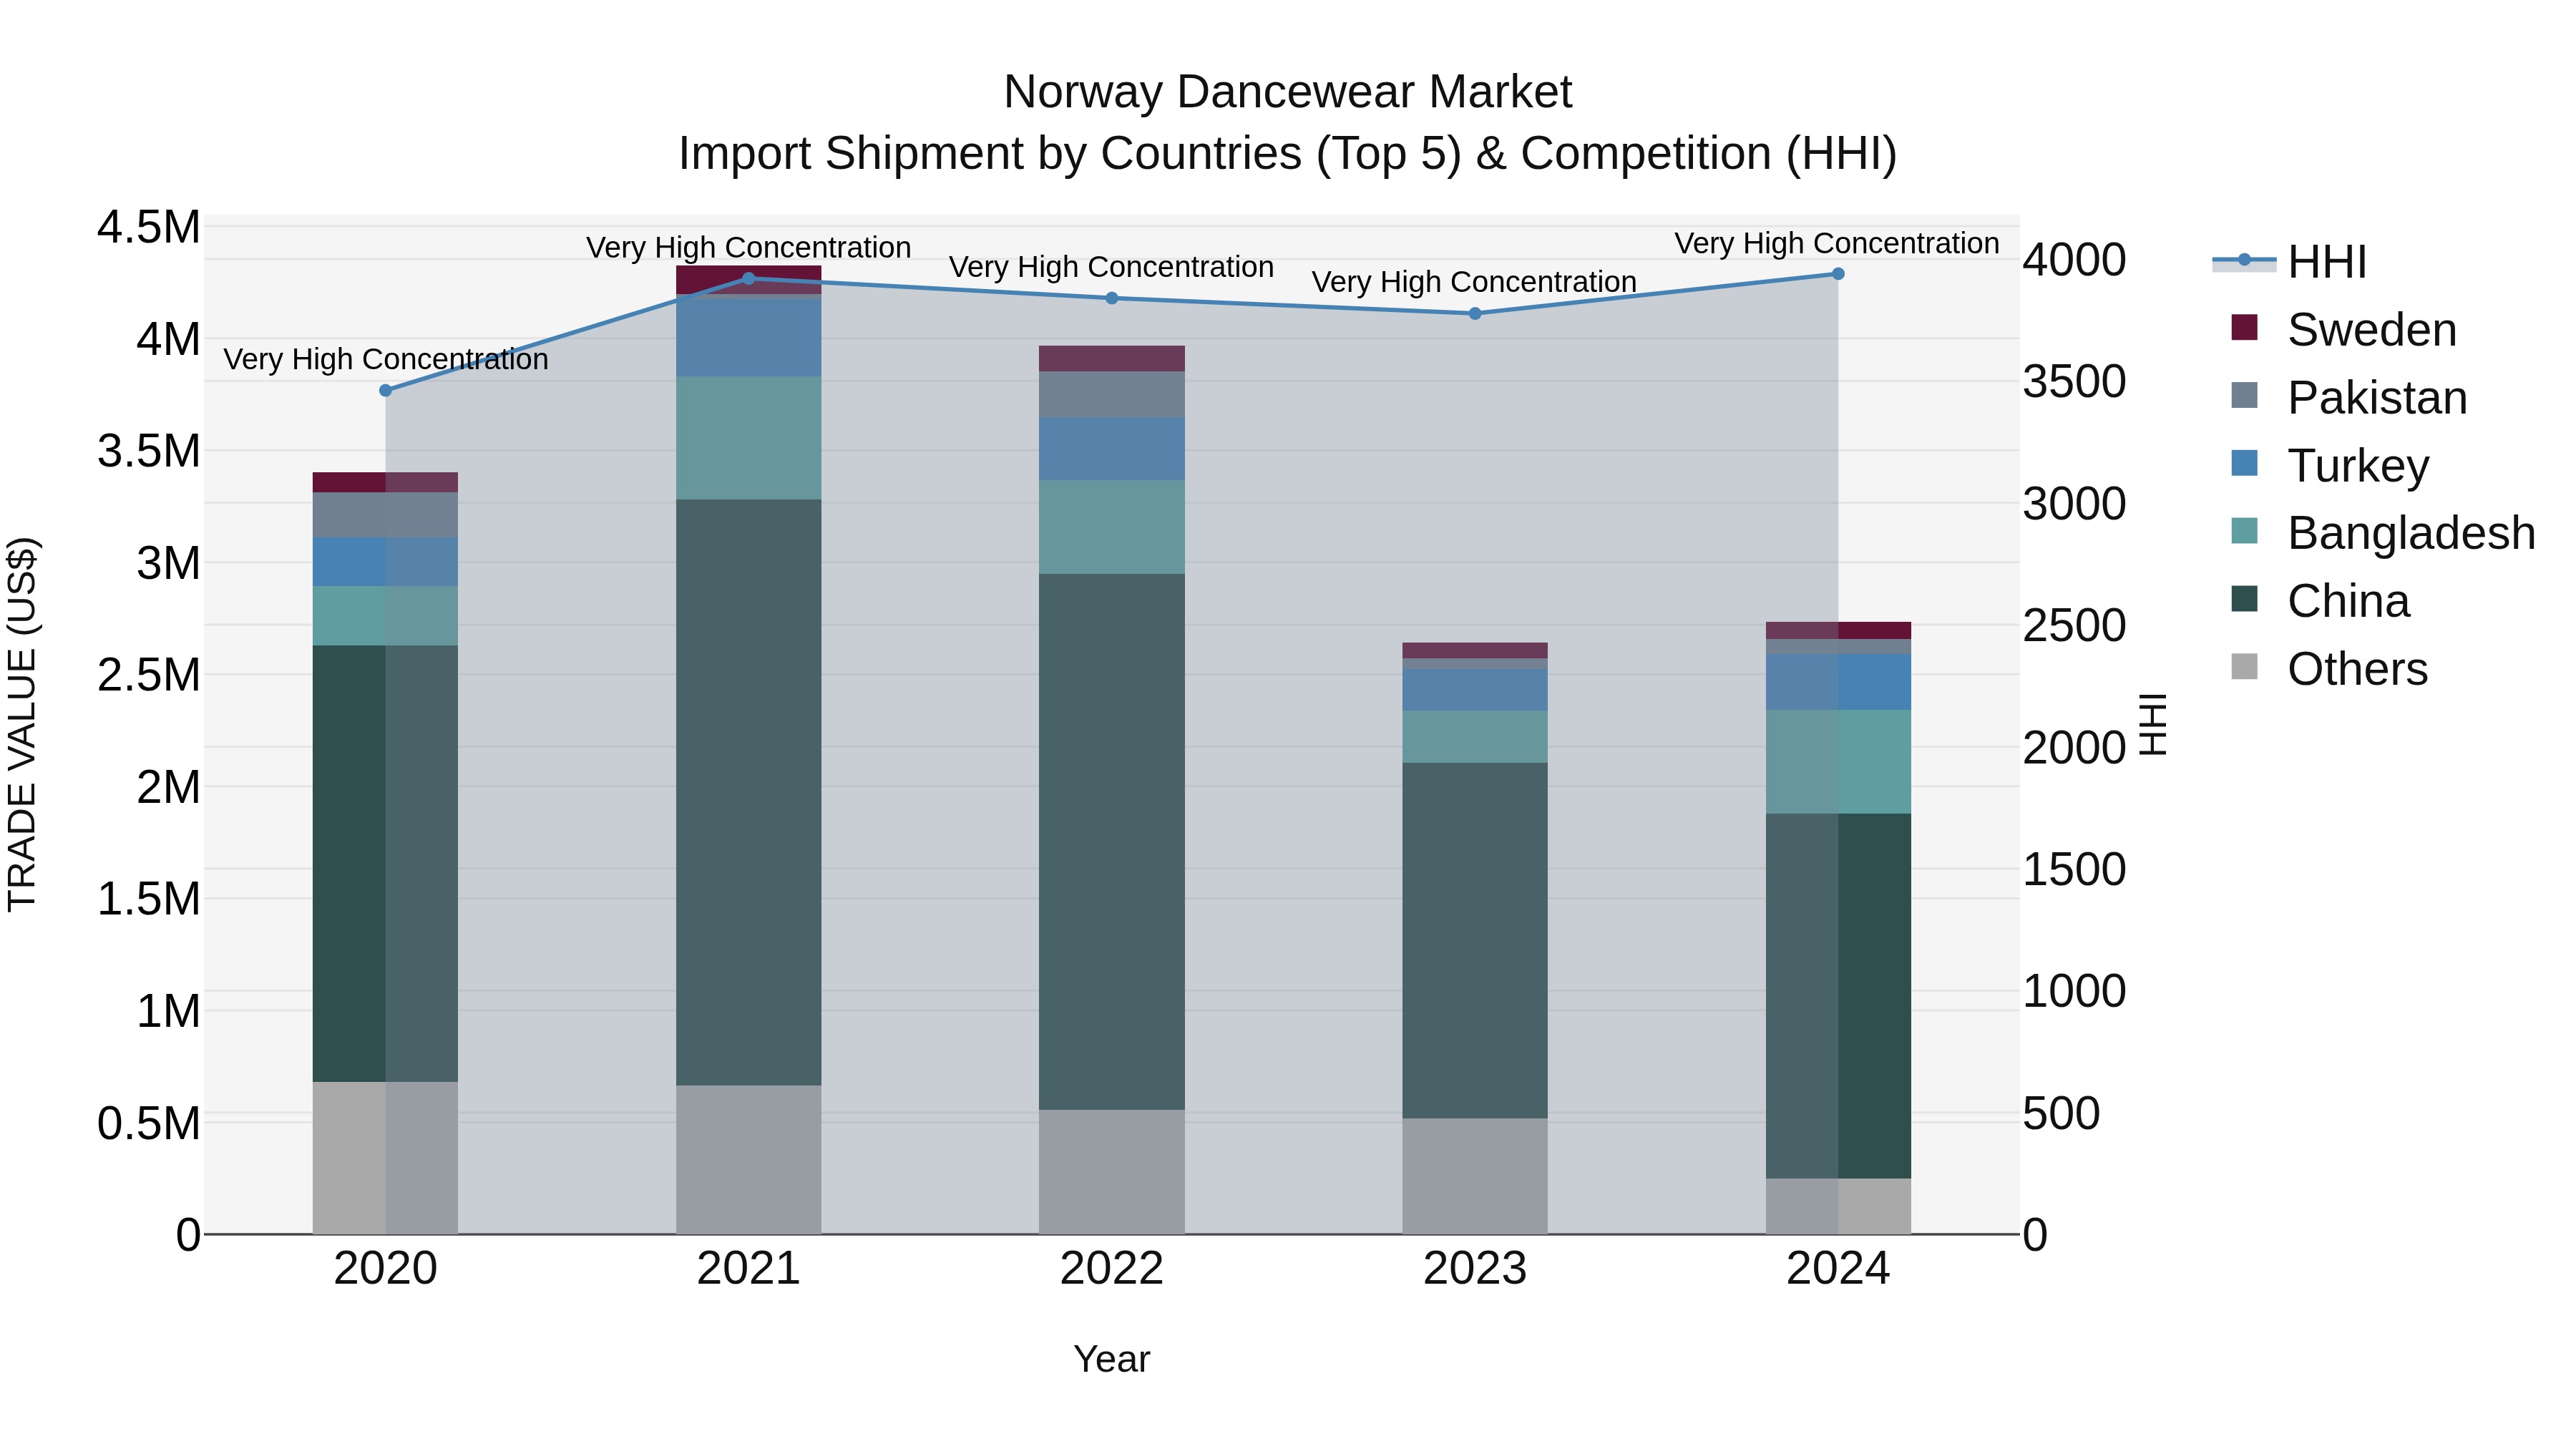Viewport: 2576px width, 1449px height.
Task: Click the Pakistan segment of the 2022 bar
Action: [x=1112, y=395]
